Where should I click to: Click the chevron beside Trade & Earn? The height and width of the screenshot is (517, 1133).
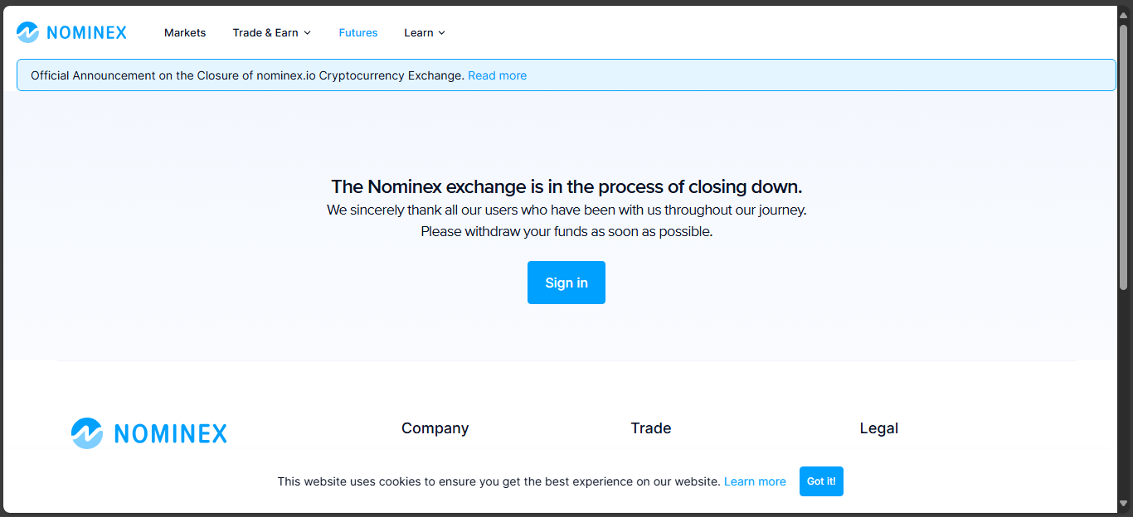tap(307, 33)
